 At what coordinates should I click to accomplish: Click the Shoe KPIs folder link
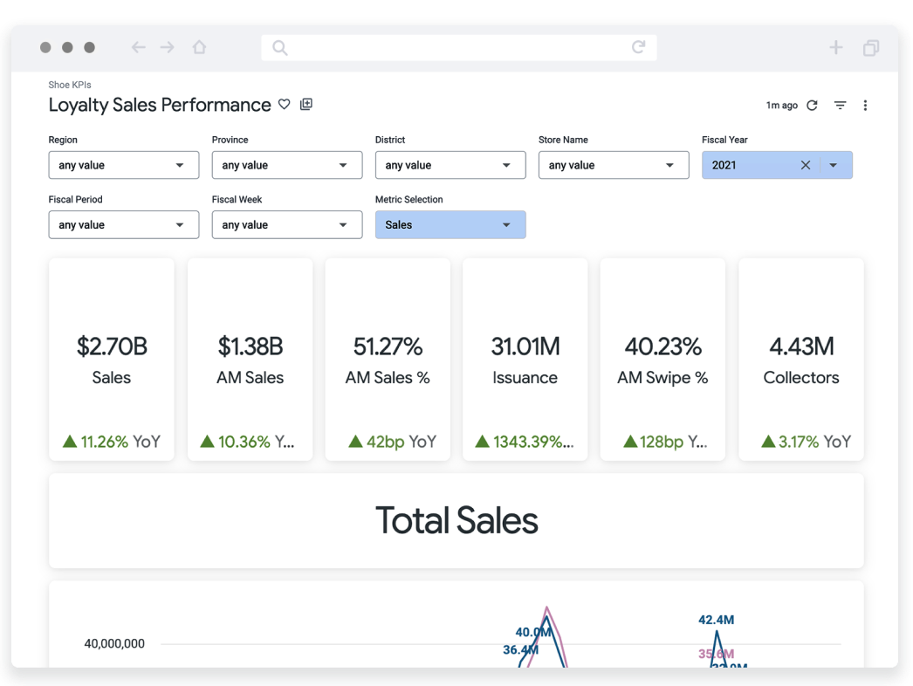[70, 85]
